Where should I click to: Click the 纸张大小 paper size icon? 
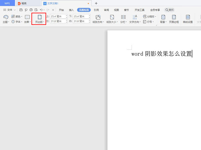click(112, 17)
